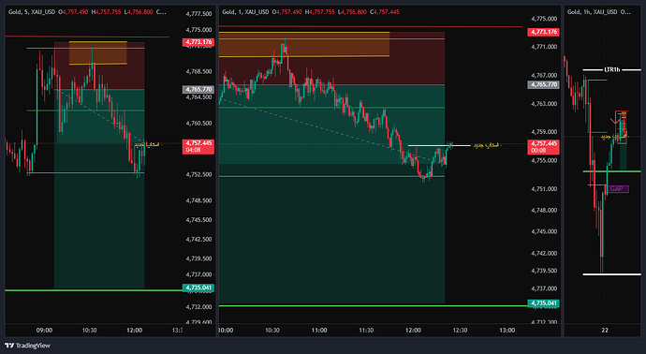The width and height of the screenshot is (646, 354).
Task: Click 4,742.500 on the 5-minute price axis
Action: (199, 240)
